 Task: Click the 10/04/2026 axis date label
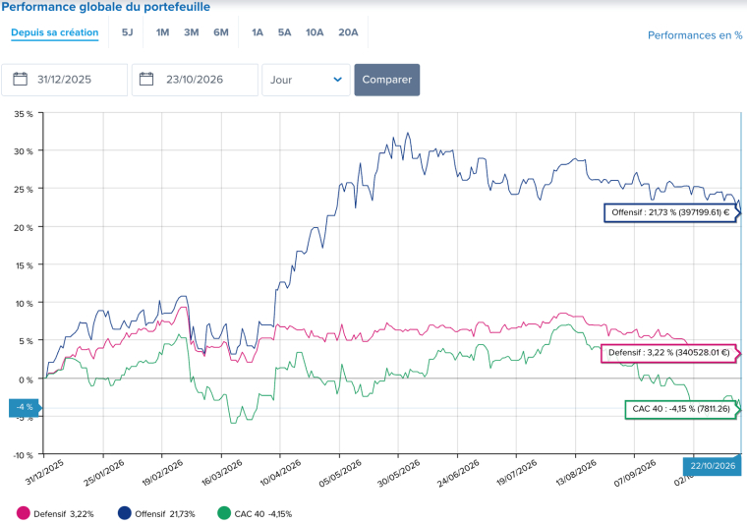[x=280, y=473]
